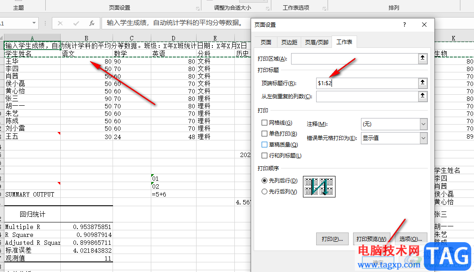Select the 王华 name cell
474x272 pixels.
tap(32, 61)
